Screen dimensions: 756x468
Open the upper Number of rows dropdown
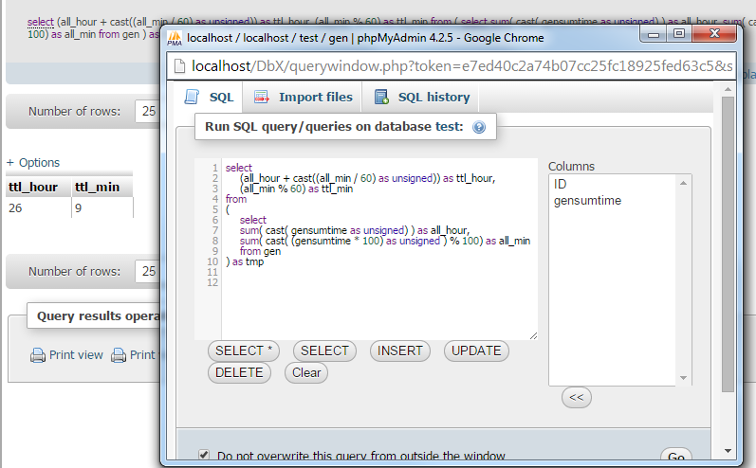146,111
